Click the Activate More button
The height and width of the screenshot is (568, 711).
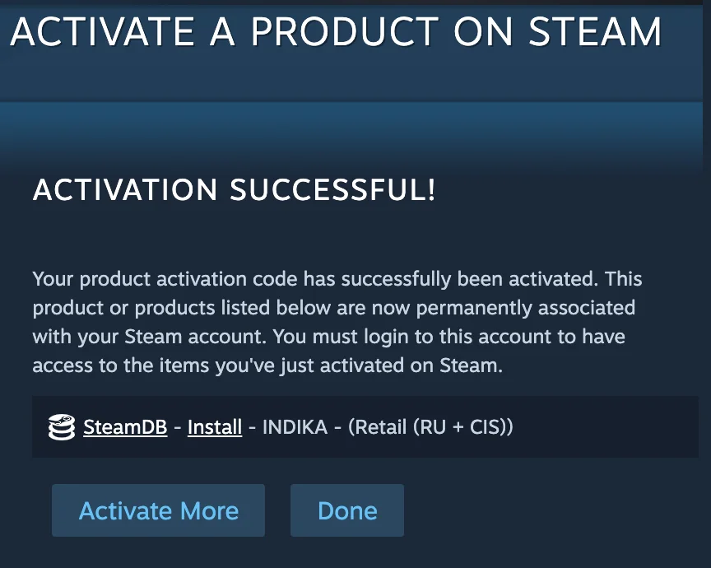point(158,510)
